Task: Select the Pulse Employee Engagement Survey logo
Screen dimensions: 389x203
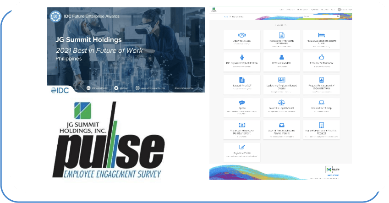Action: click(109, 140)
